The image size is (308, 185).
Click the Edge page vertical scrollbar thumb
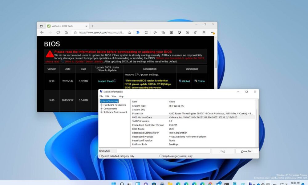pos(216,64)
